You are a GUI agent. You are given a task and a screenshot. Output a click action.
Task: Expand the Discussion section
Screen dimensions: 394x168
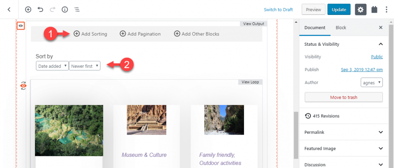click(x=344, y=165)
